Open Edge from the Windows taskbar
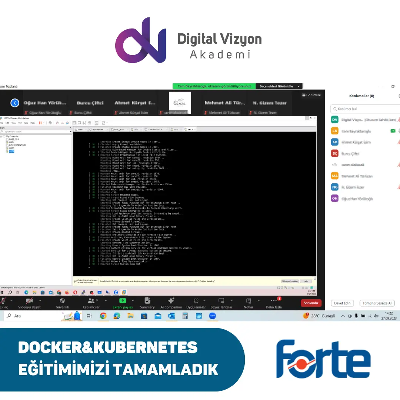 pyautogui.click(x=117, y=316)
